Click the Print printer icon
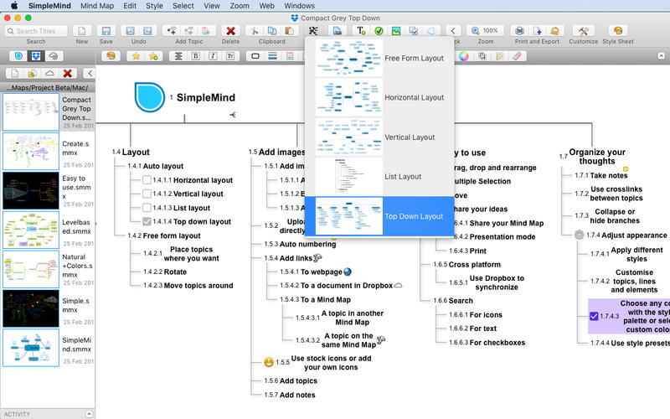This screenshot has height=419, width=670. 519,31
